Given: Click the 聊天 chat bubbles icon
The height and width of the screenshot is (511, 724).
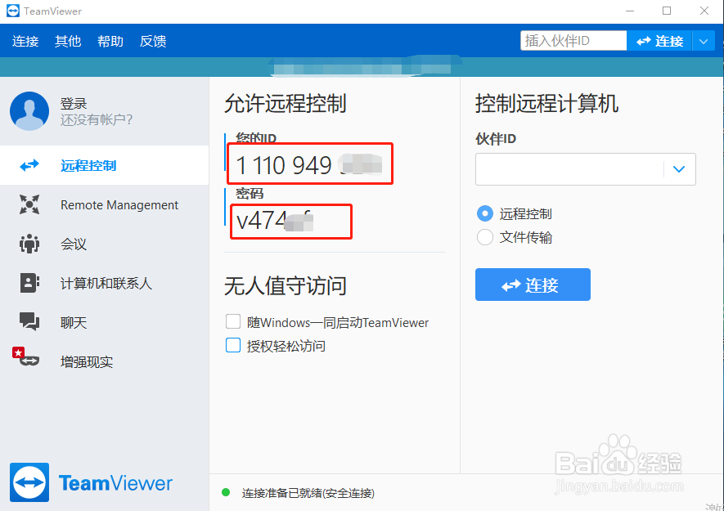Looking at the screenshot, I should pos(29,322).
